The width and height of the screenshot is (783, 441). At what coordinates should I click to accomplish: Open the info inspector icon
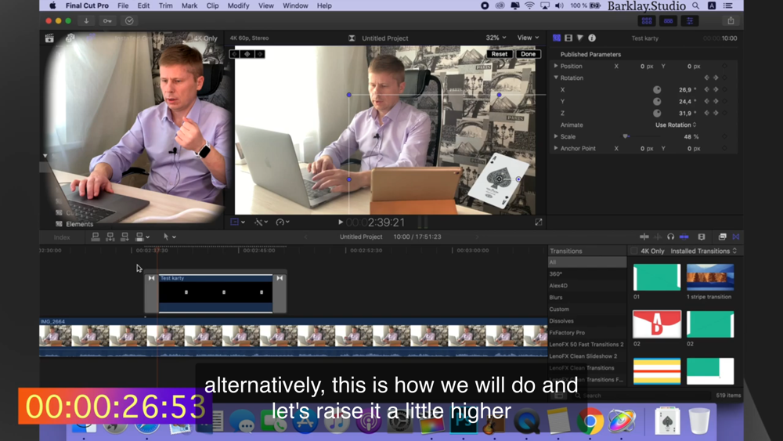click(592, 38)
